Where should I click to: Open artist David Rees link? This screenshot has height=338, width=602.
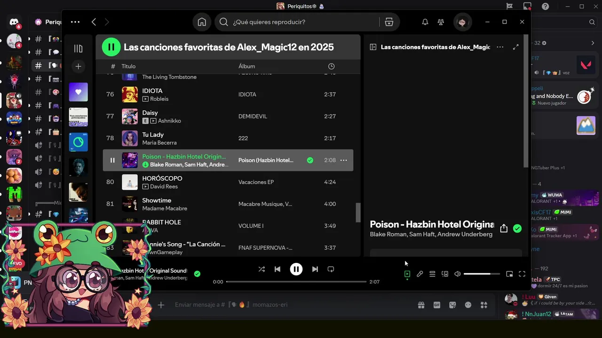164,186
